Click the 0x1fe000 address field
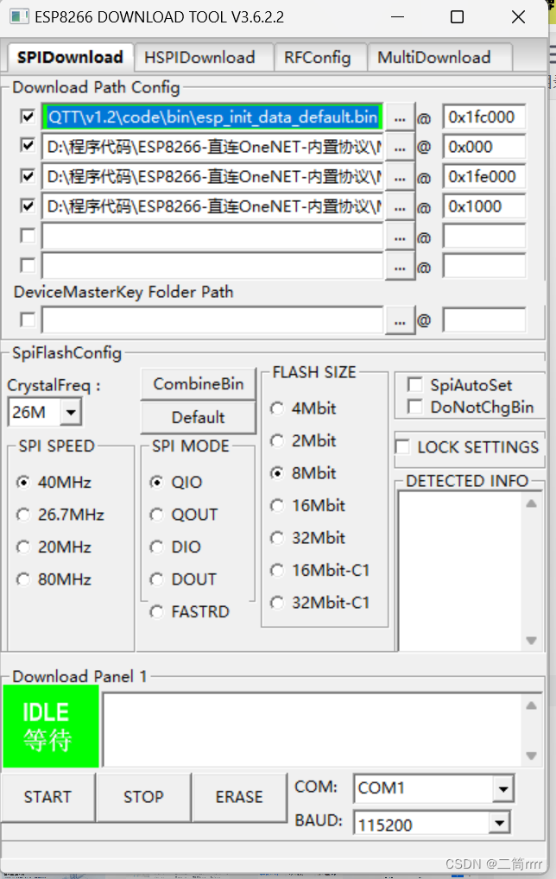The width and height of the screenshot is (556, 879). tap(484, 177)
